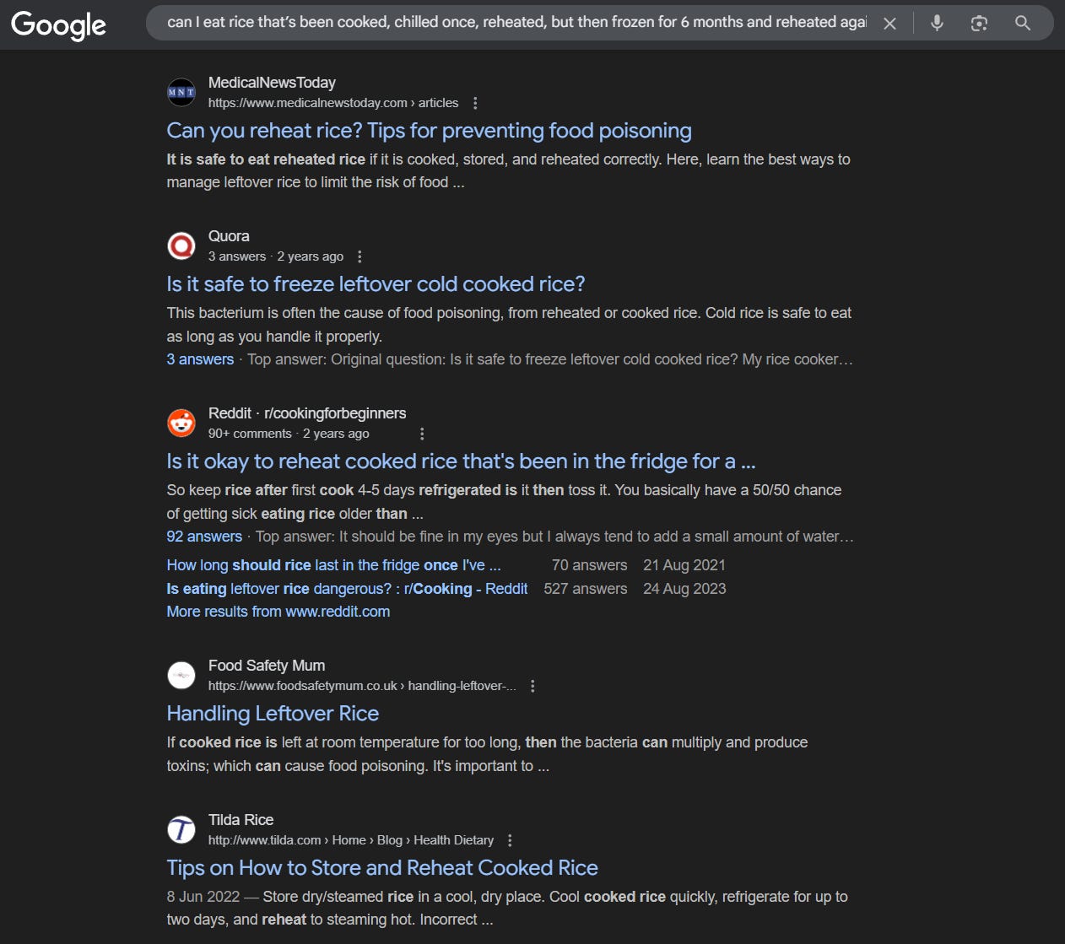Click the '21 Aug 2021' date
The width and height of the screenshot is (1065, 944).
tap(684, 565)
